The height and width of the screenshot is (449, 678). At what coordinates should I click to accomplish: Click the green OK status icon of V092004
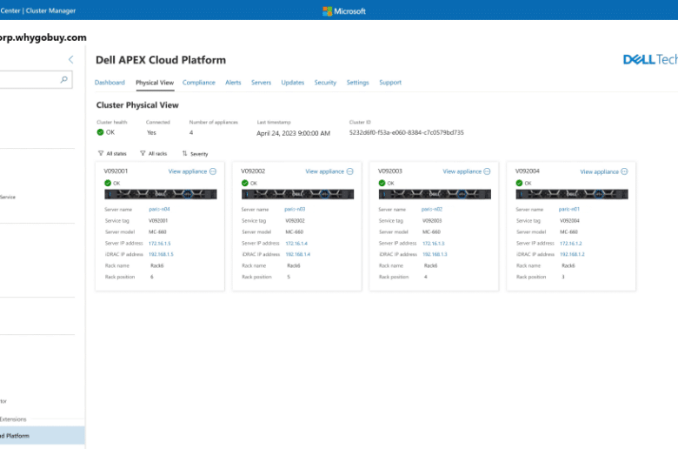519,183
